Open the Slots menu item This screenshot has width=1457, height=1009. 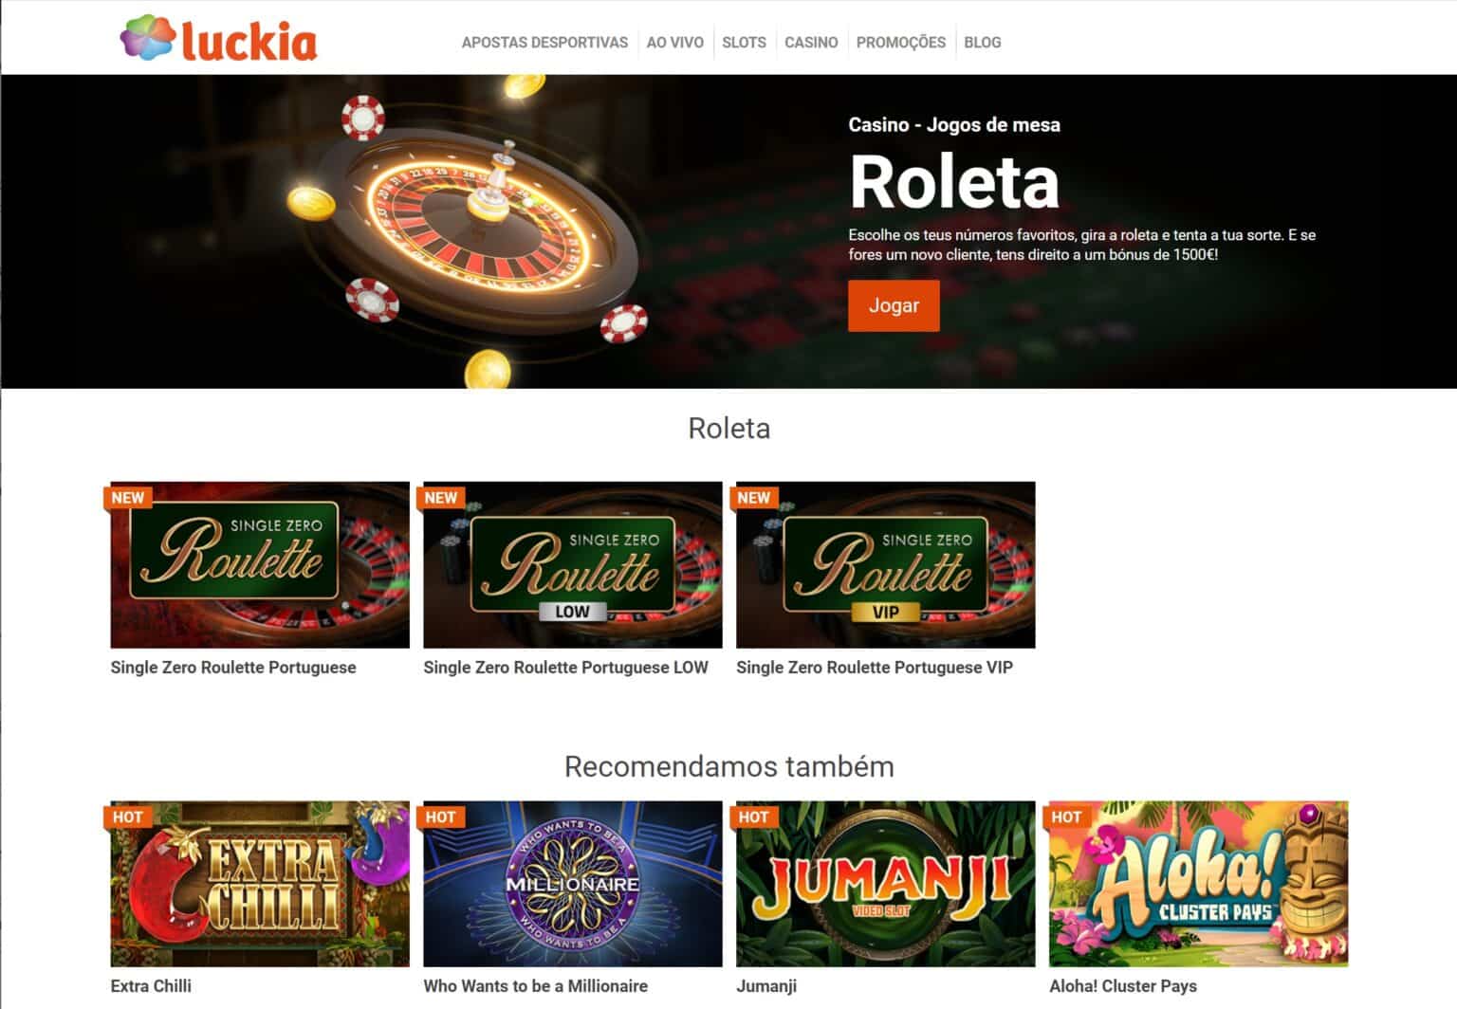pos(744,43)
